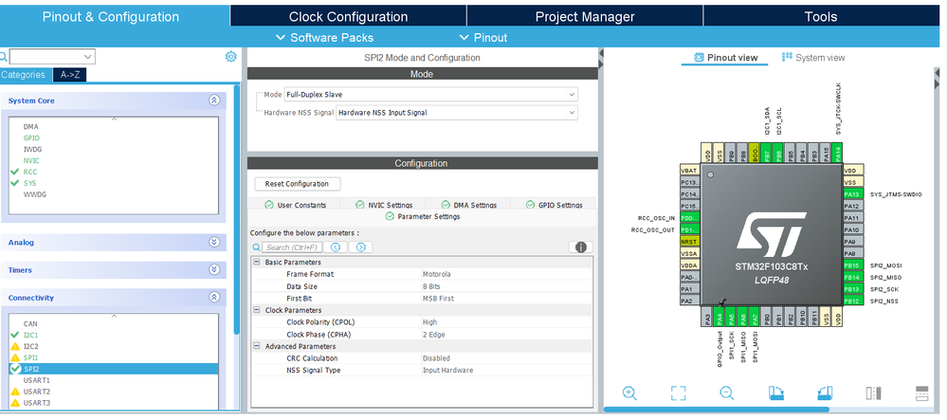Click the parameter info icon

point(581,247)
